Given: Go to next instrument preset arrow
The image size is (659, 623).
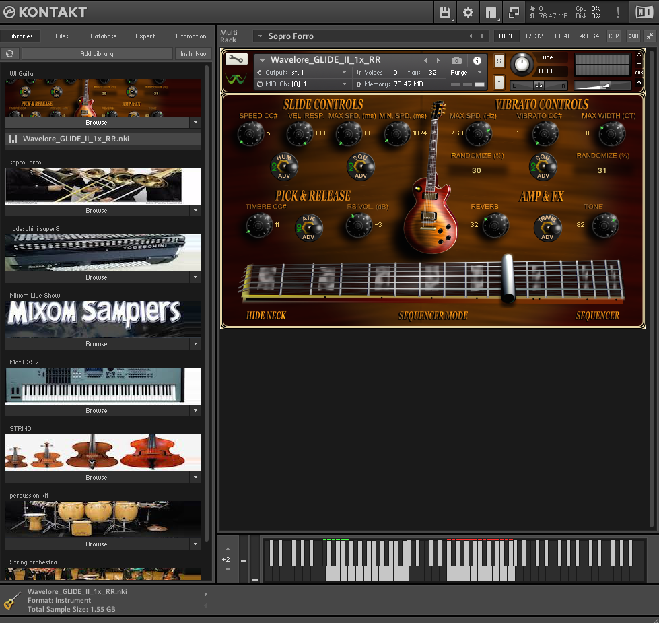Looking at the screenshot, I should pyautogui.click(x=438, y=60).
